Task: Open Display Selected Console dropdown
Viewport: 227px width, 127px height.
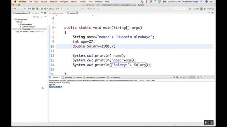Action: [x=203, y=78]
